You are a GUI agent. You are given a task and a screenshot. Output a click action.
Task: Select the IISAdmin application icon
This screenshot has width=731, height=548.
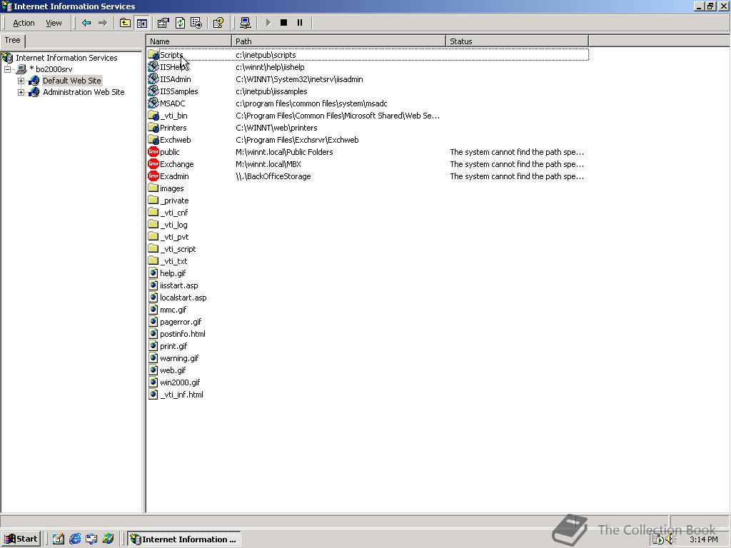pyautogui.click(x=153, y=79)
